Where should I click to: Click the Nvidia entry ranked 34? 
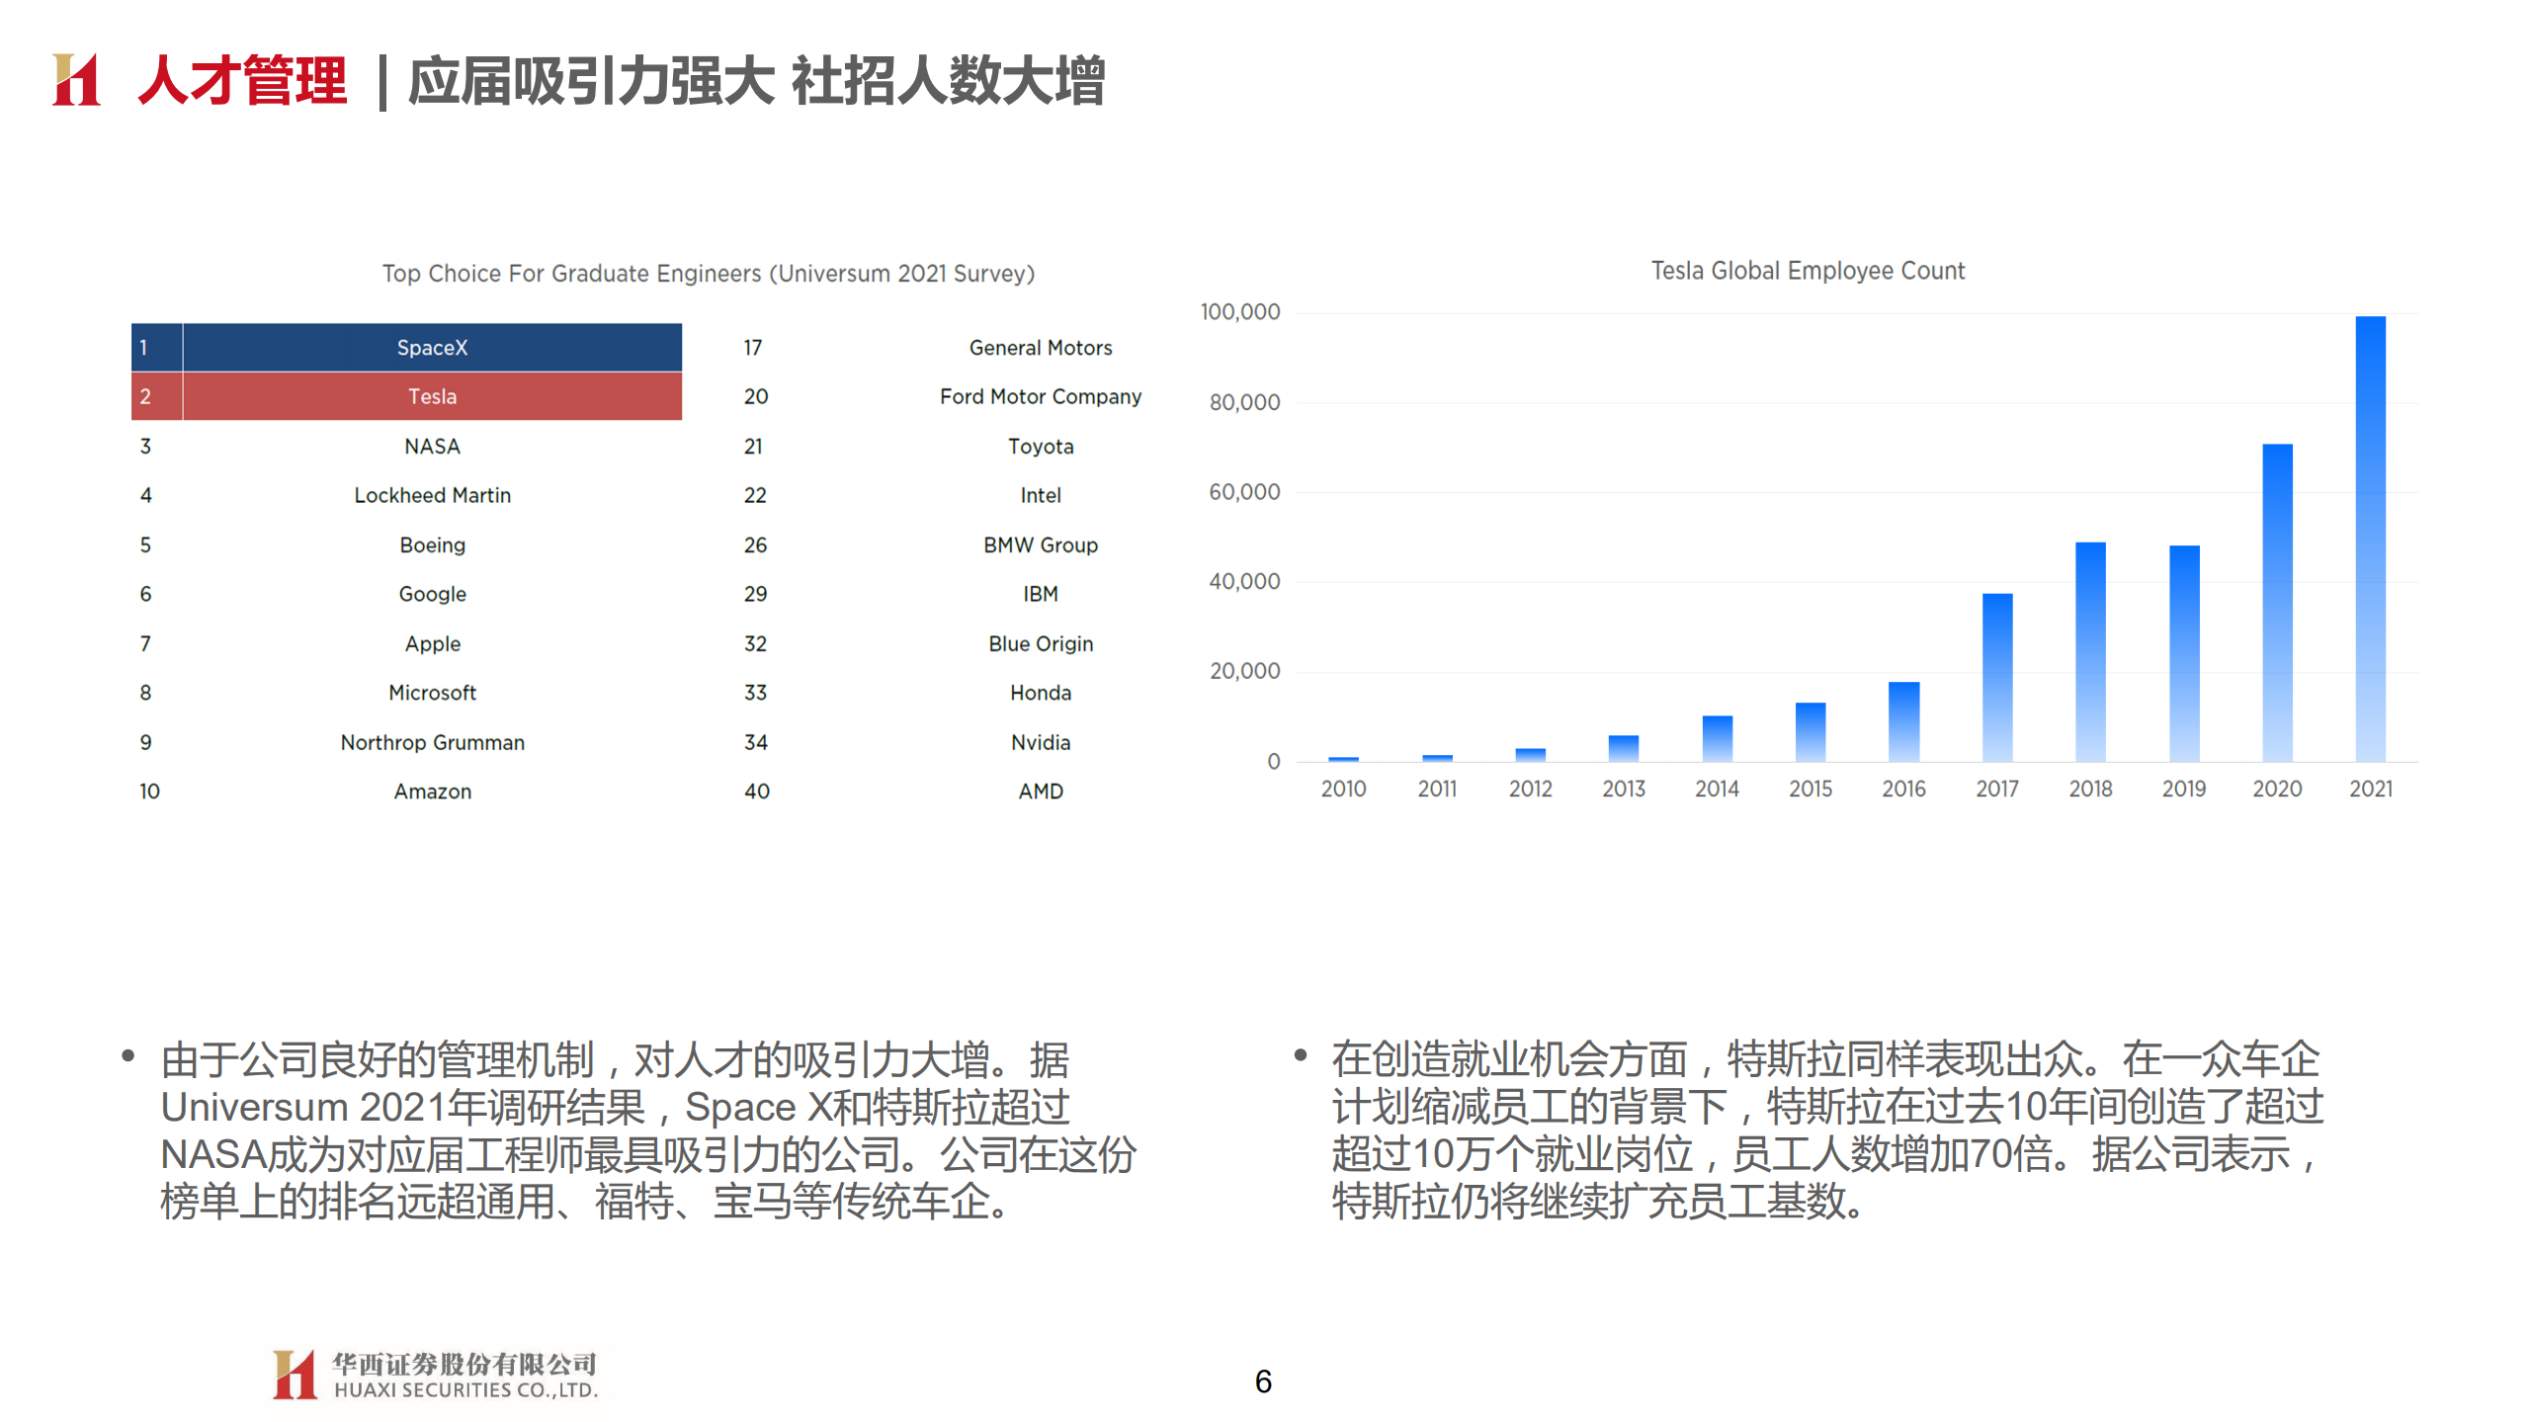pos(1040,742)
